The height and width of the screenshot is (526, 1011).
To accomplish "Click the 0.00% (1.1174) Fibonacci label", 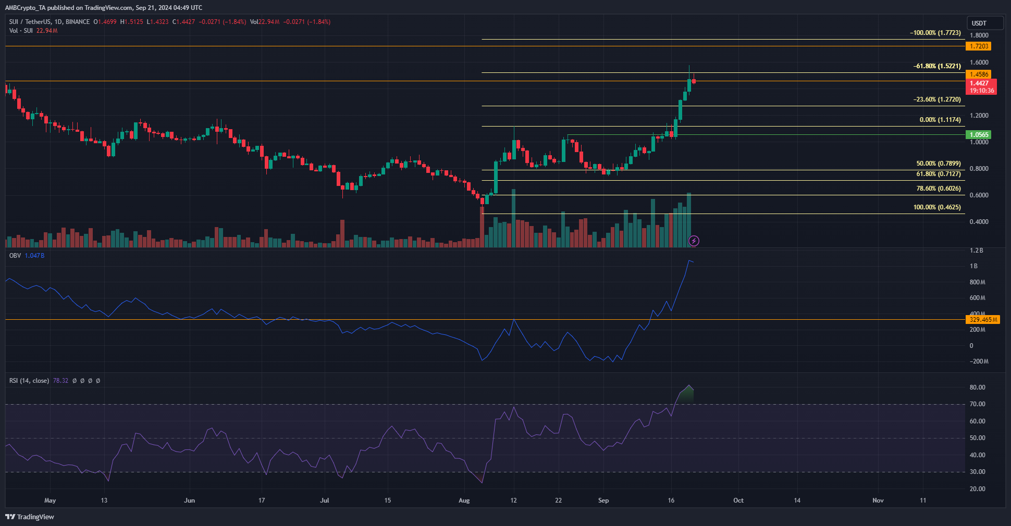I will coord(940,120).
